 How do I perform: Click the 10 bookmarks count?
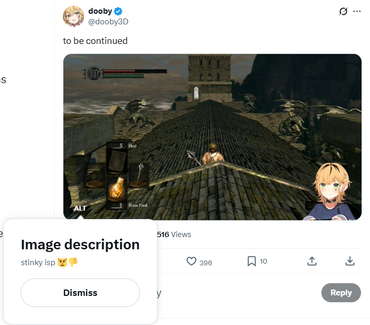tap(263, 261)
